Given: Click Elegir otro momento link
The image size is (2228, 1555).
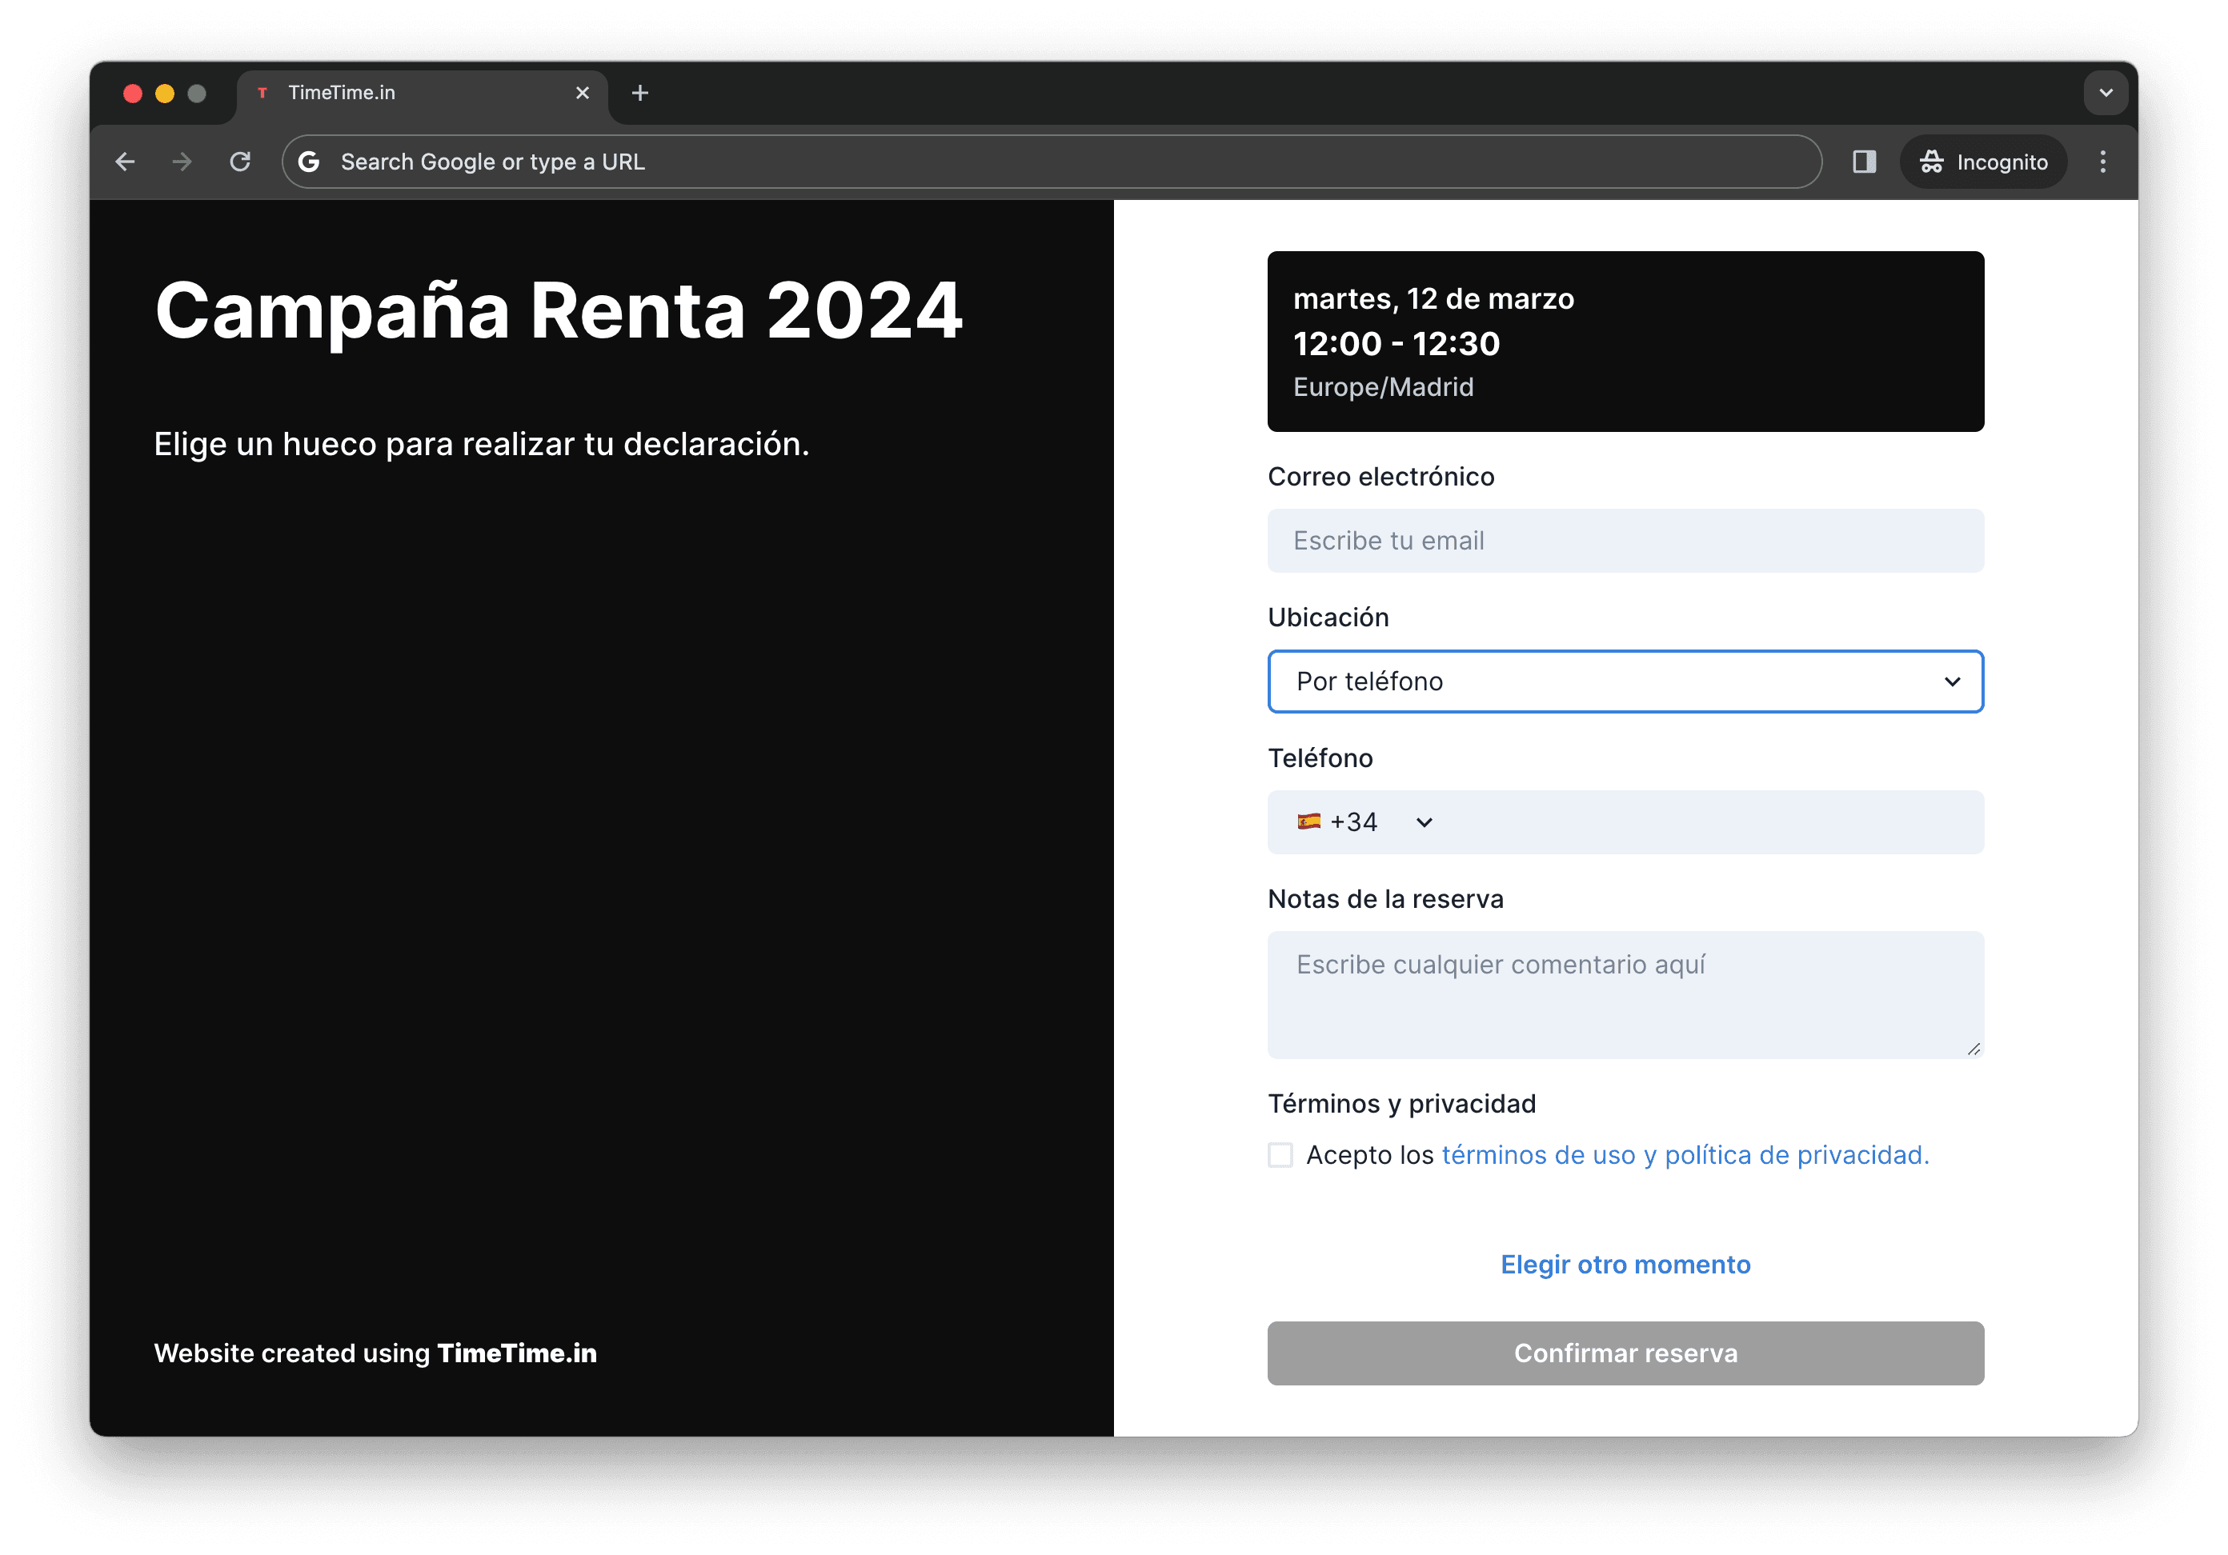Looking at the screenshot, I should pos(1625,1265).
